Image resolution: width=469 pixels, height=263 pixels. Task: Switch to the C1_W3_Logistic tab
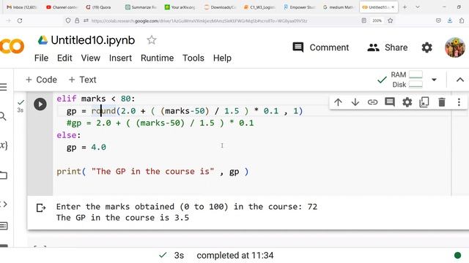259,7
